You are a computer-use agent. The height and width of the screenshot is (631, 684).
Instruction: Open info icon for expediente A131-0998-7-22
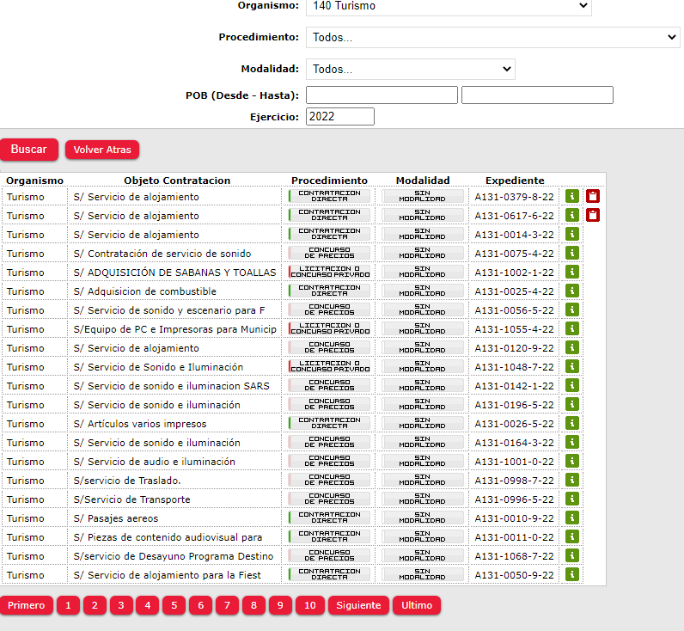pyautogui.click(x=572, y=480)
